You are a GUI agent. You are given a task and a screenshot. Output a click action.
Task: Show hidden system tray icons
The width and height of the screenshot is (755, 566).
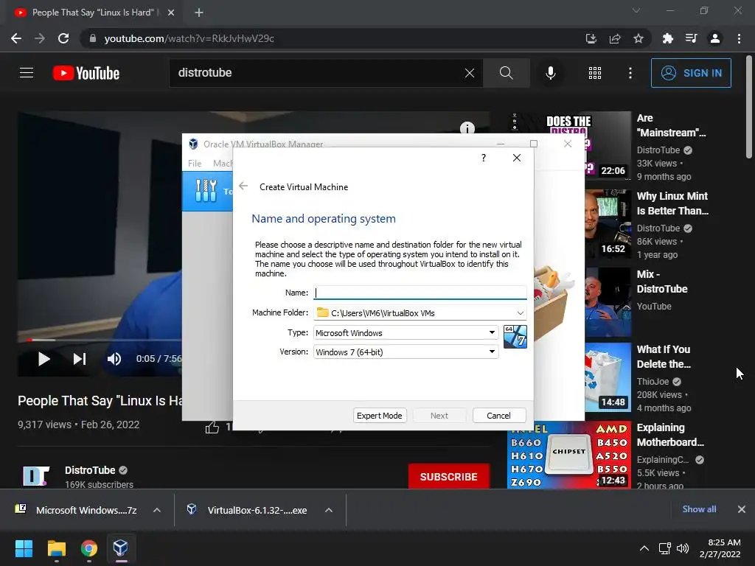click(644, 548)
